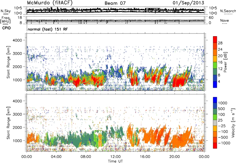Click the 'Time UT' axis title
The height and width of the screenshot is (163, 236).
tap(115, 161)
